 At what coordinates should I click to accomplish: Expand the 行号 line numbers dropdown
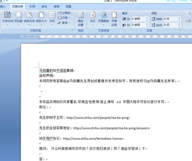[x=64, y=18]
